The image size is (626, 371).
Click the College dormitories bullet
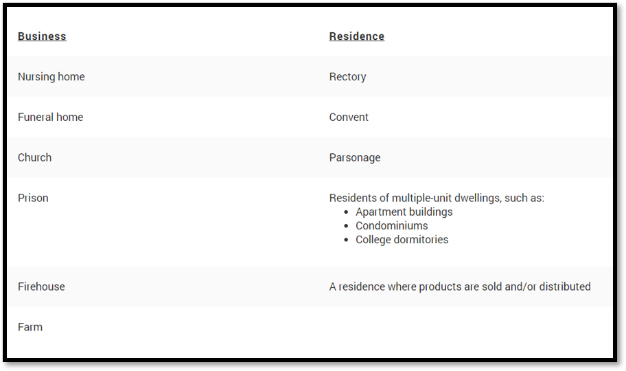(x=402, y=240)
